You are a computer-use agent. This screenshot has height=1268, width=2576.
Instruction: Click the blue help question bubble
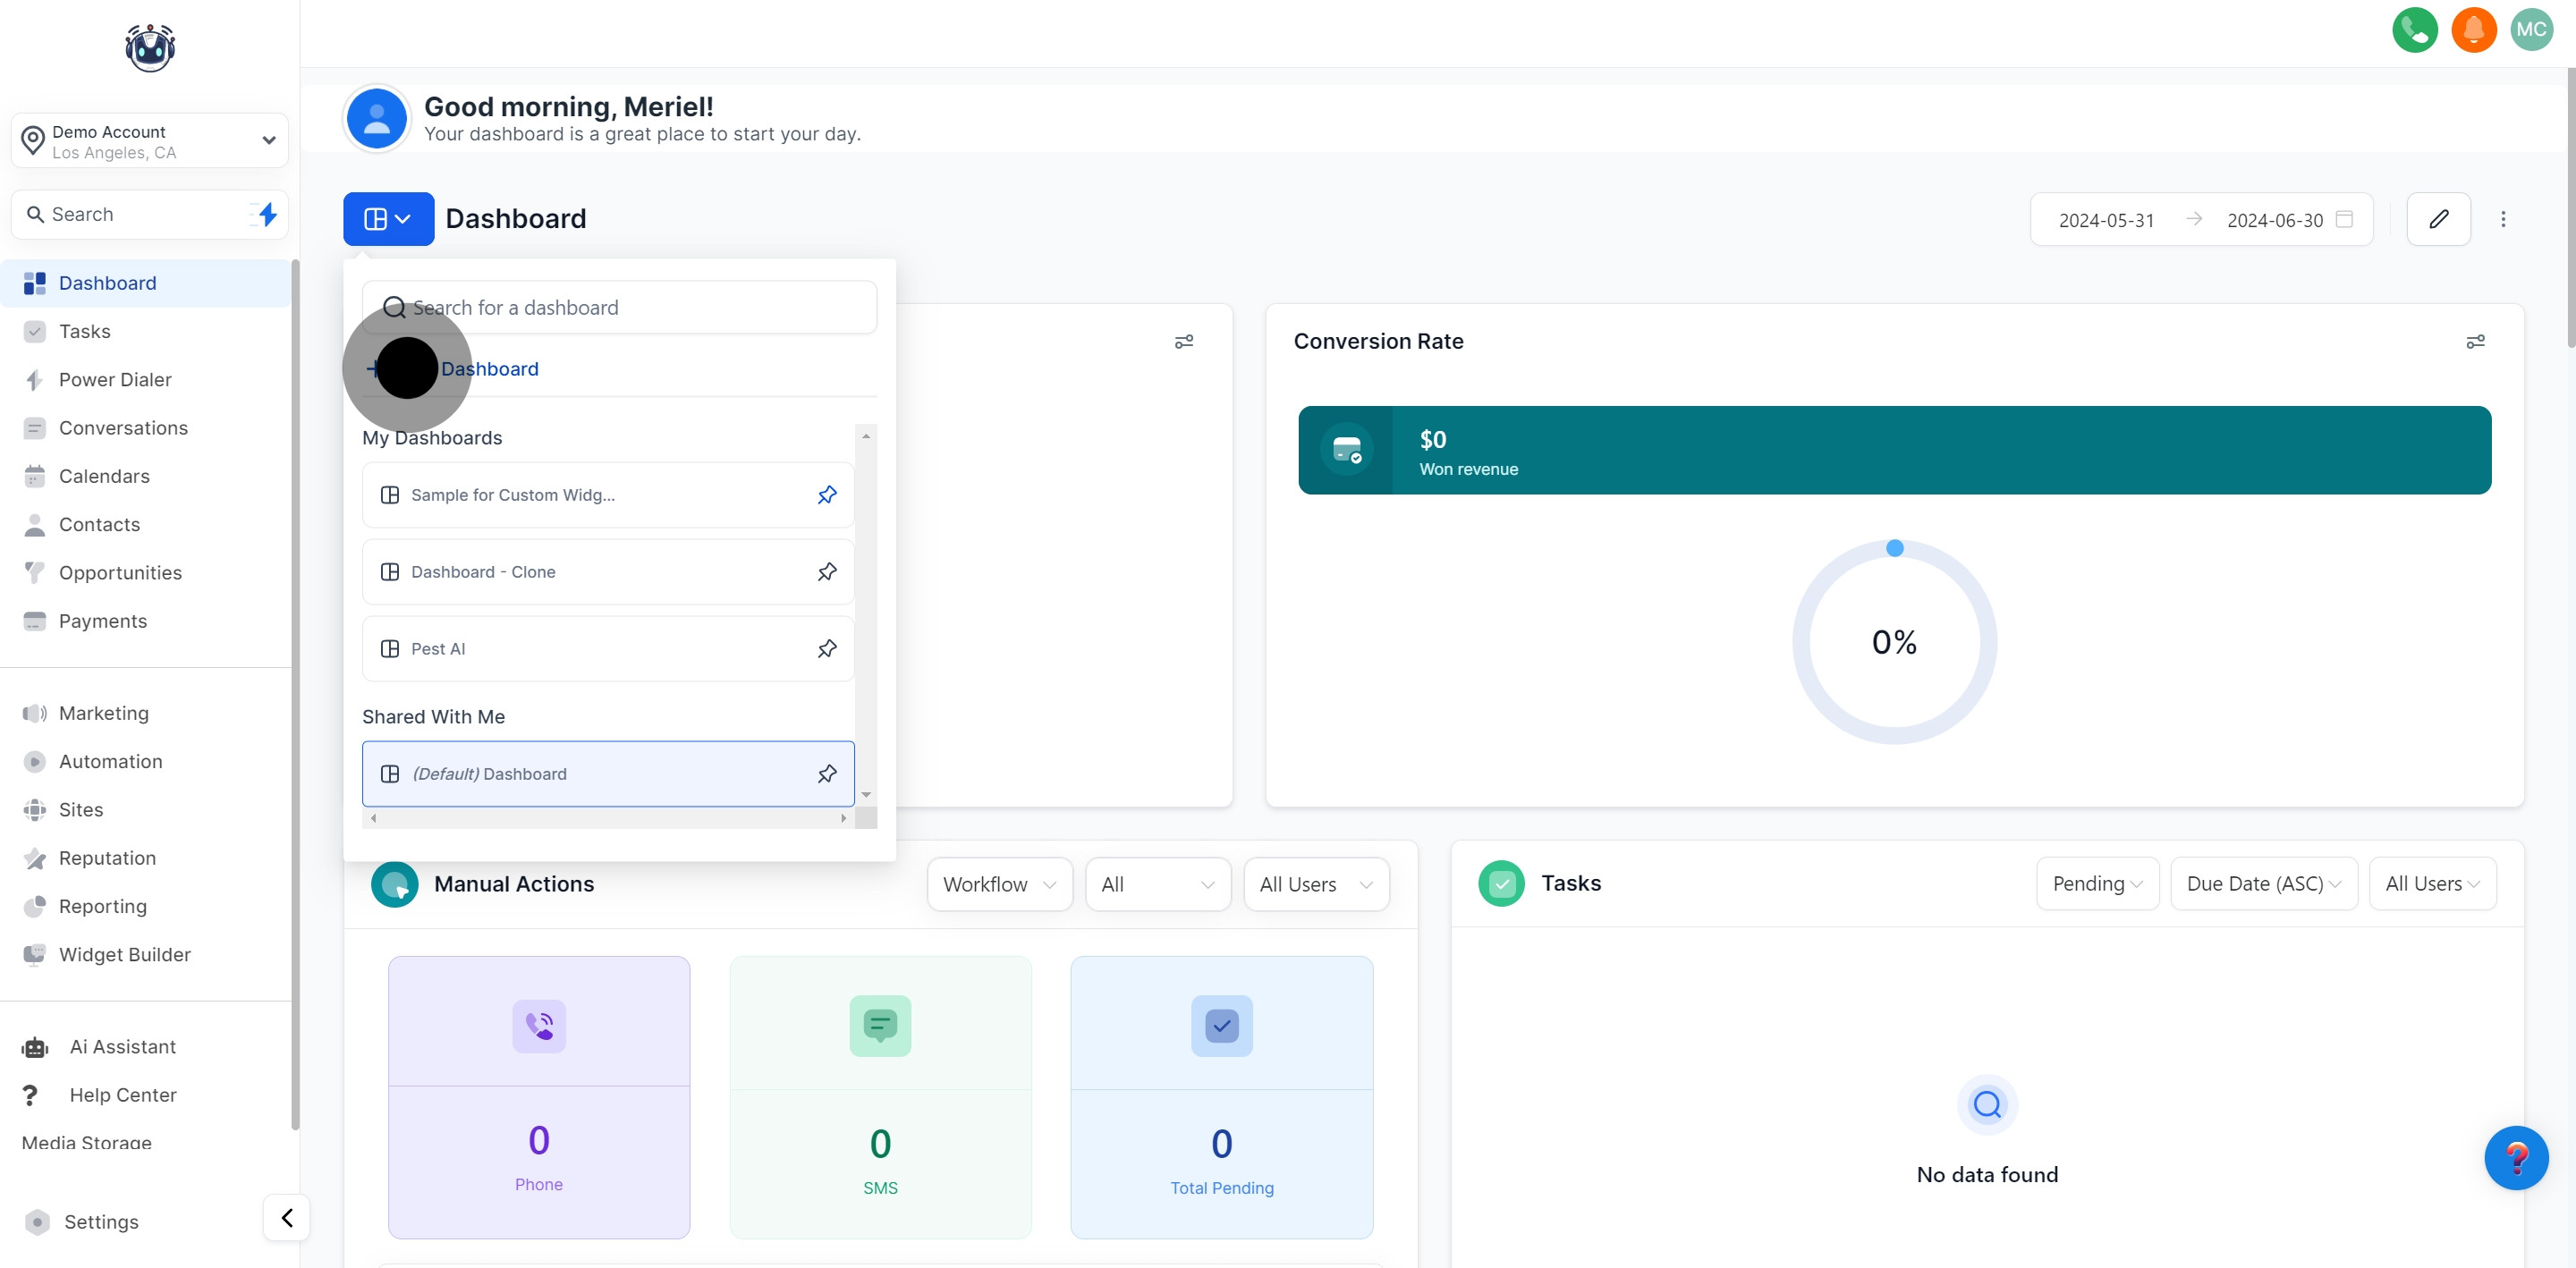tap(2515, 1158)
